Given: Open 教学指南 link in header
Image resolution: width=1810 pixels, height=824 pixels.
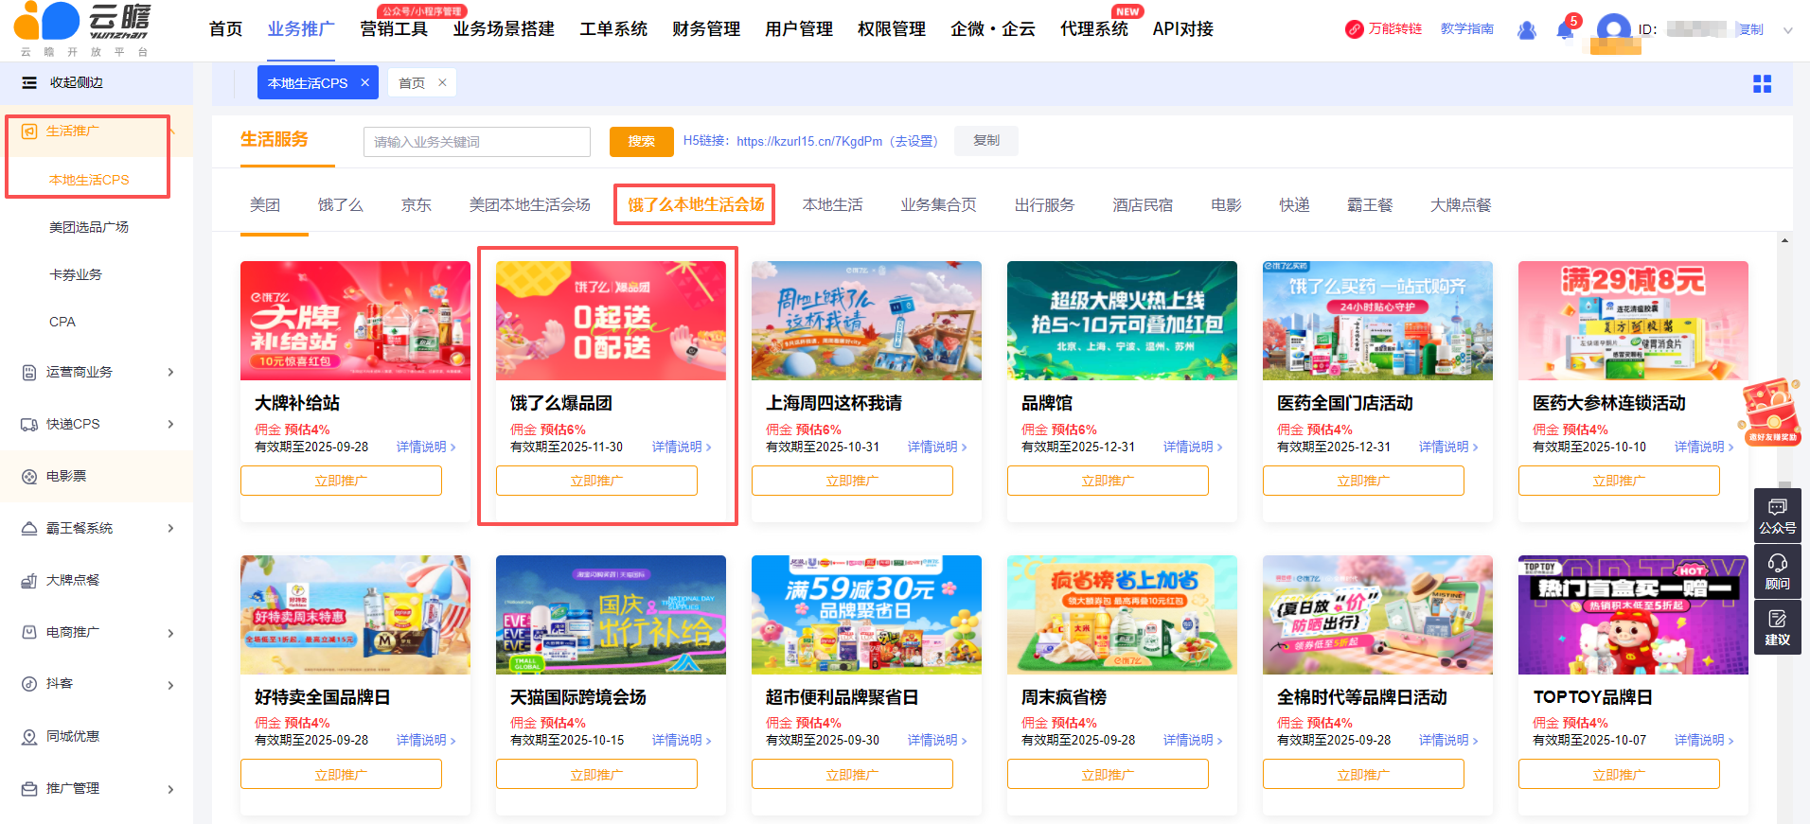Looking at the screenshot, I should coord(1467,29).
